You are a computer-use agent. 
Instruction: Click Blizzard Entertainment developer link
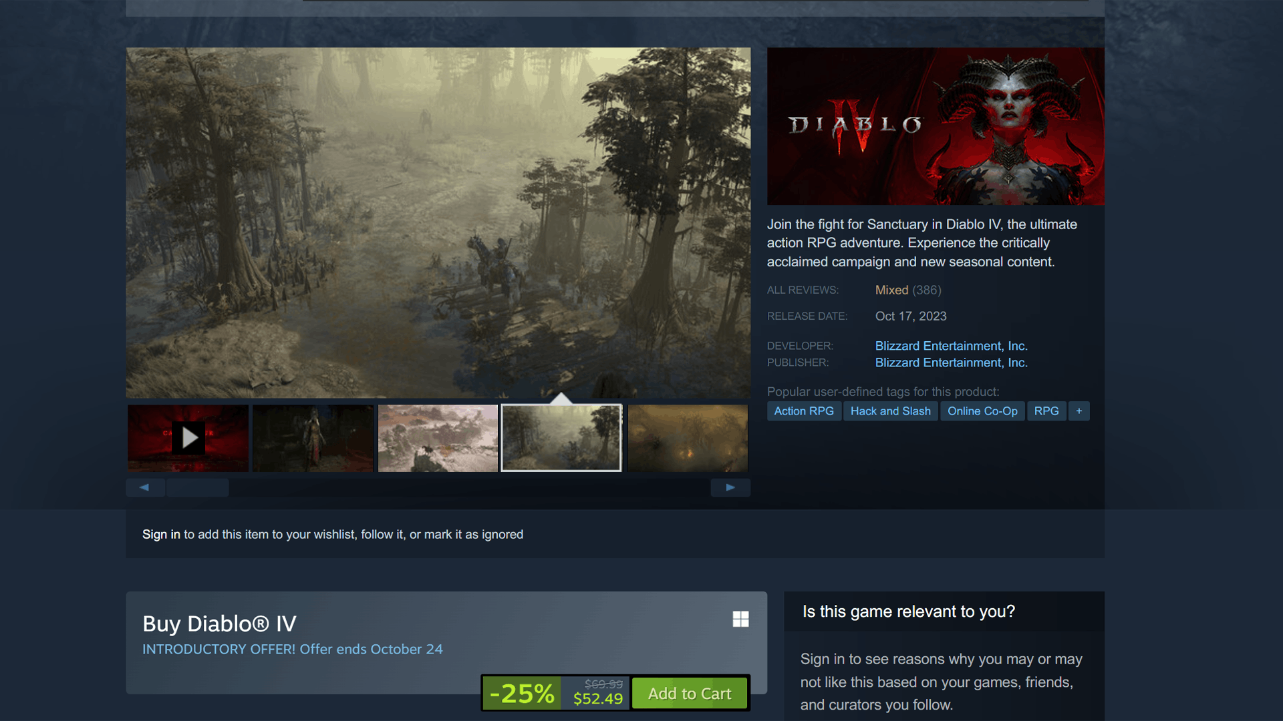951,345
